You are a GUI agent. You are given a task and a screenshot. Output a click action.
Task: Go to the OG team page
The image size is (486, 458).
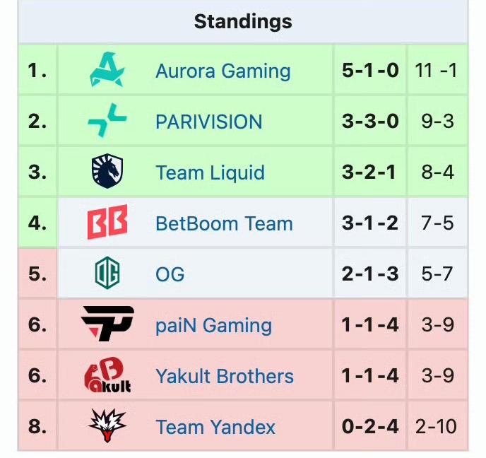click(170, 274)
